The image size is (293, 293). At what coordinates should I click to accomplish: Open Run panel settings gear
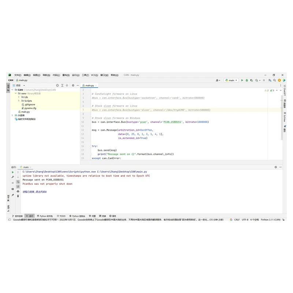276,167
